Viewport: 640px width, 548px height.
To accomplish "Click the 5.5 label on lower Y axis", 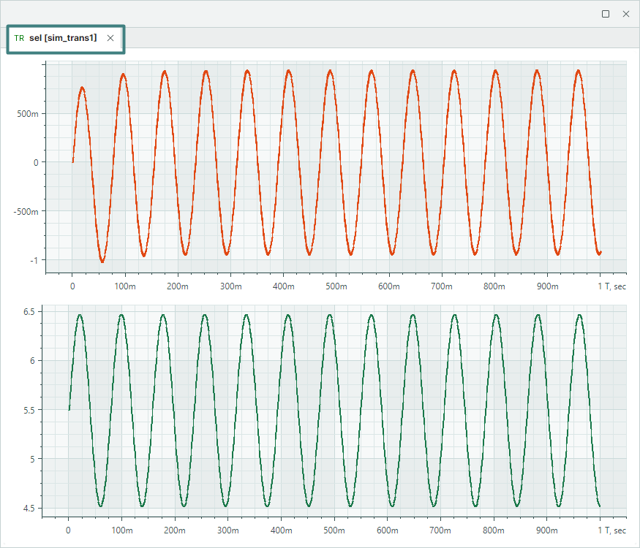I will [31, 410].
